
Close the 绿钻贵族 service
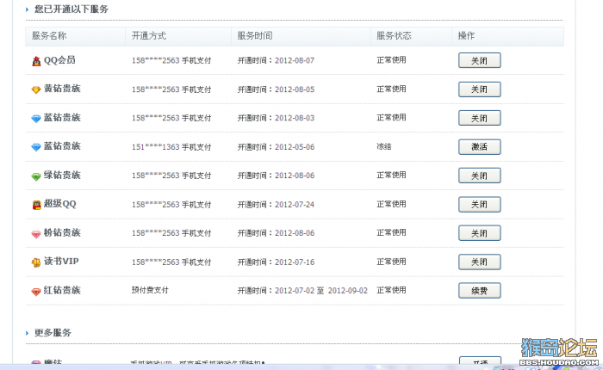click(479, 176)
